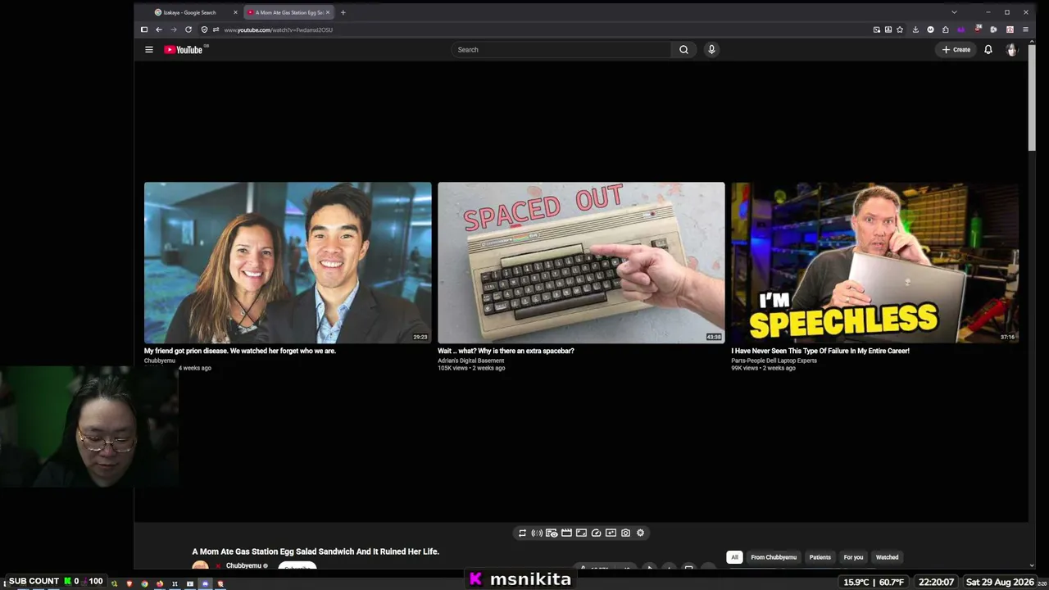Go to YouTube home via the logo
This screenshot has height=590, width=1049.
click(x=183, y=50)
